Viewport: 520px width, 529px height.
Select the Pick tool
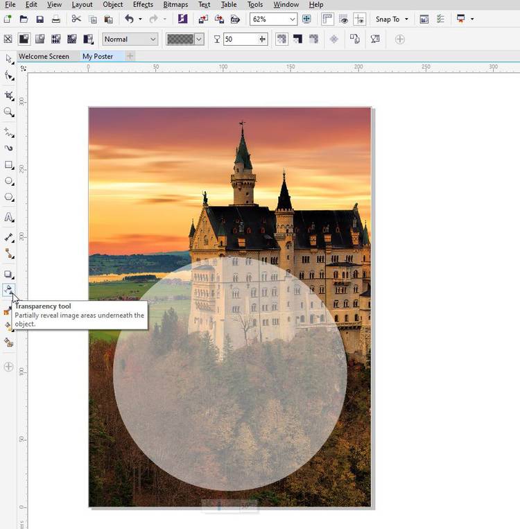click(9, 59)
